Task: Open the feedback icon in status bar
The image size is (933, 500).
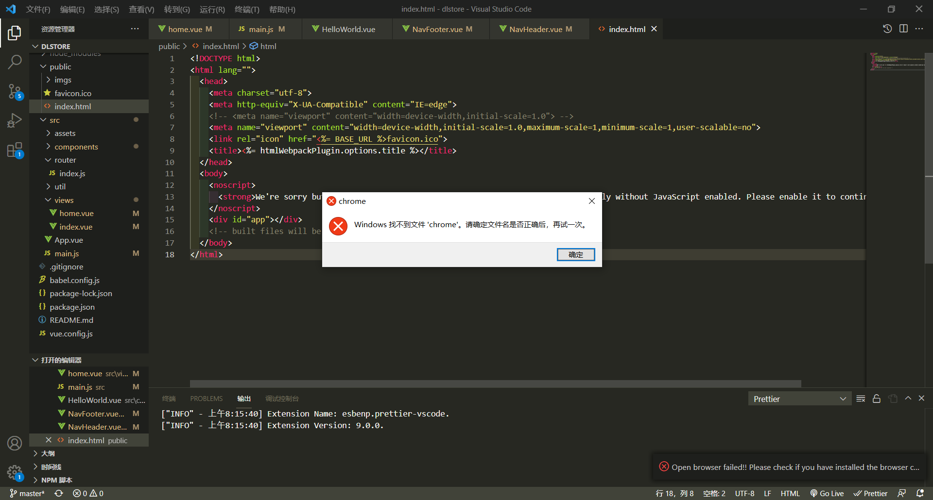Action: pyautogui.click(x=902, y=493)
